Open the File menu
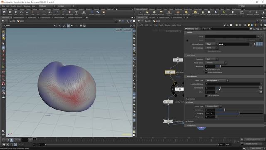Screen dimensions: 266x150 pos(4,6)
